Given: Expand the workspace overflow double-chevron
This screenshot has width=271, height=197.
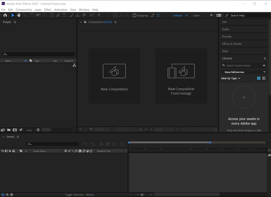Looking at the screenshot, I should tap(211, 15).
